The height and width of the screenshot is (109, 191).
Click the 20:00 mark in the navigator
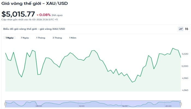point(168,106)
